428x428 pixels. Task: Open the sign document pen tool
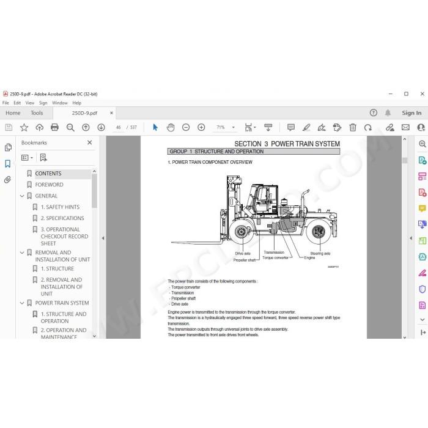(322, 127)
